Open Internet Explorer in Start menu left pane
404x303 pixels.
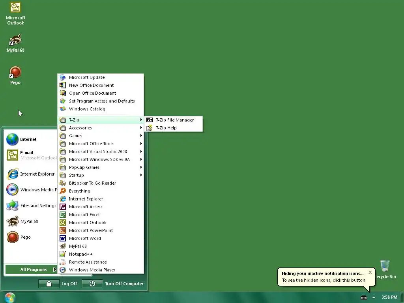point(31,174)
